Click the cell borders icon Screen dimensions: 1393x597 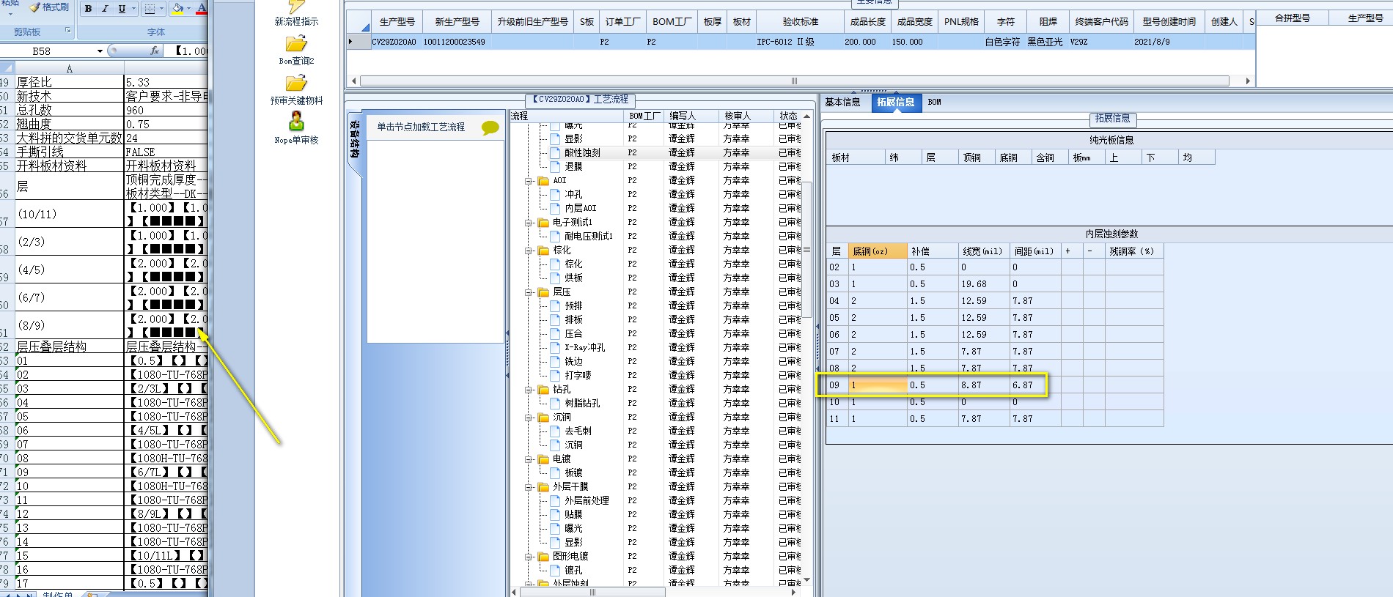(150, 9)
